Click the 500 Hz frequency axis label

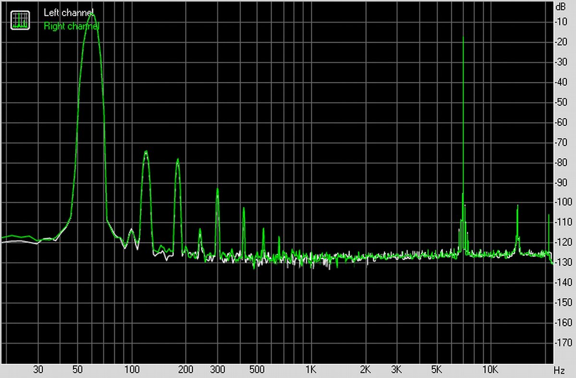point(257,370)
